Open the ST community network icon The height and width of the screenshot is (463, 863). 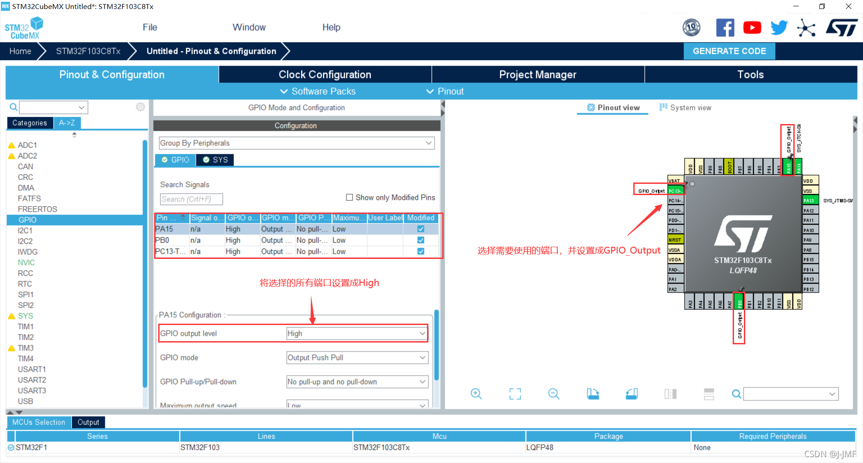pyautogui.click(x=806, y=28)
